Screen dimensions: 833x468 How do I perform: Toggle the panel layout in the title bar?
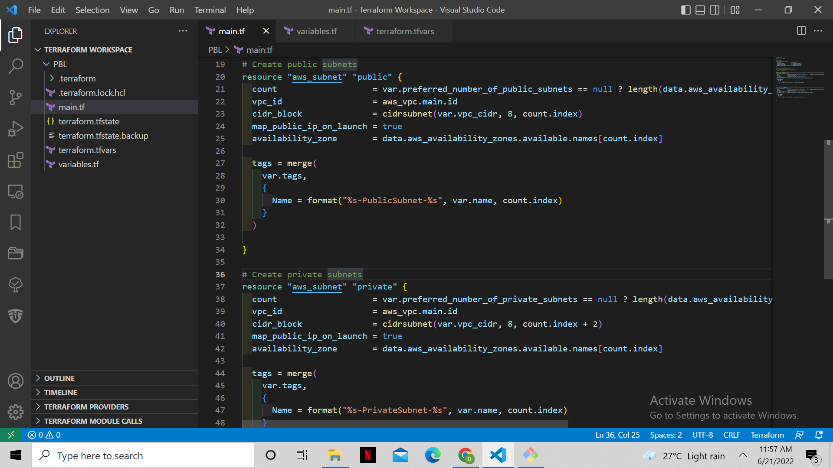[700, 10]
